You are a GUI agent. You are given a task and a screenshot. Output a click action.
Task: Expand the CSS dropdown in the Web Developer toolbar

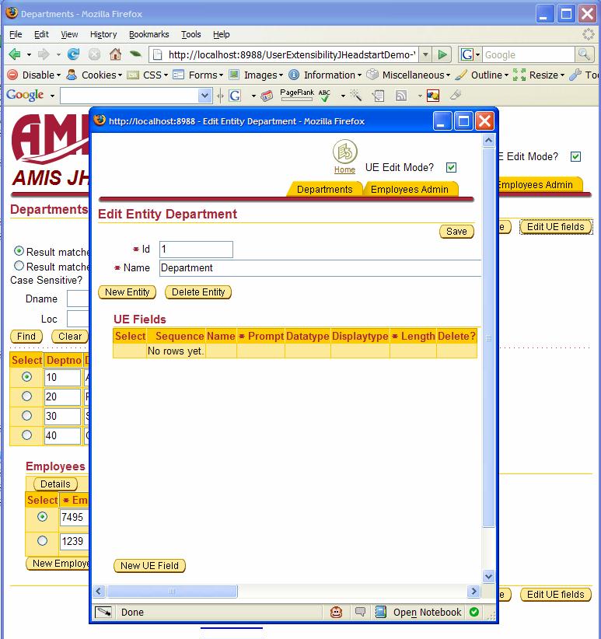pos(166,75)
